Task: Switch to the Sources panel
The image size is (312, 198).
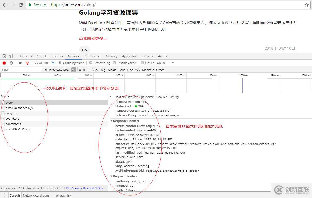Action: [x=58, y=56]
